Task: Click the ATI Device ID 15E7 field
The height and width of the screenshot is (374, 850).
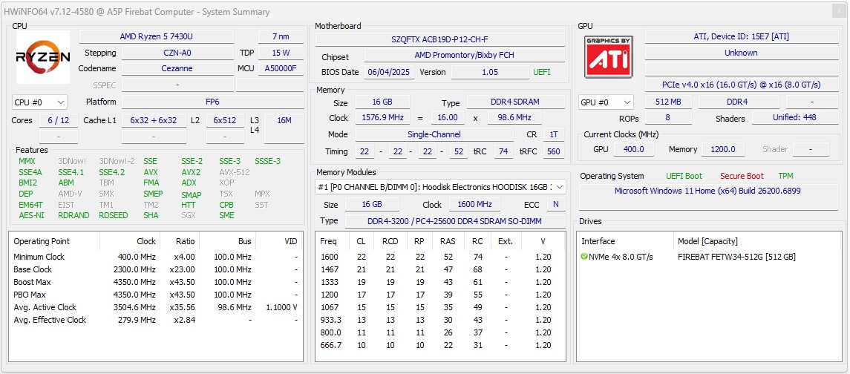Action: pyautogui.click(x=740, y=37)
